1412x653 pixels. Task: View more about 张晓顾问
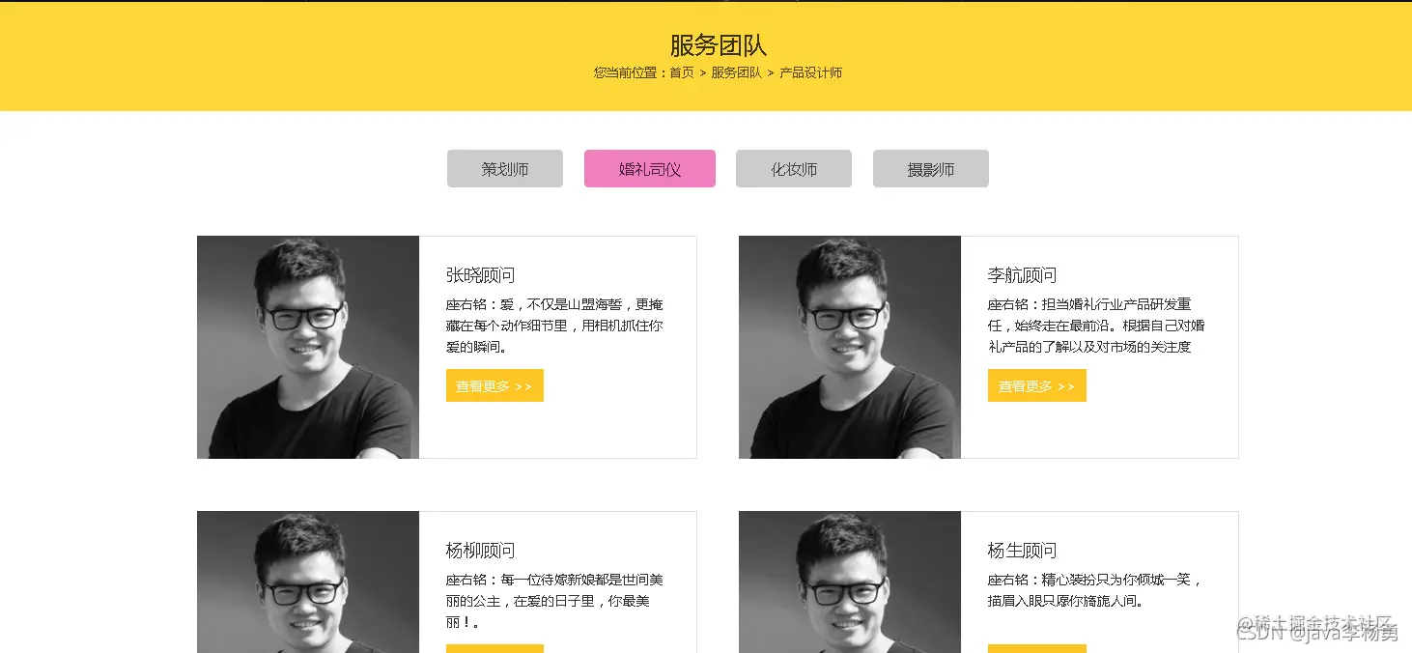coord(494,385)
